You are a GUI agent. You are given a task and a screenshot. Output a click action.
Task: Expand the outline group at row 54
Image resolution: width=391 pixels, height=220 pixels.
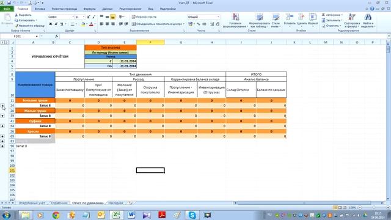(2, 126)
